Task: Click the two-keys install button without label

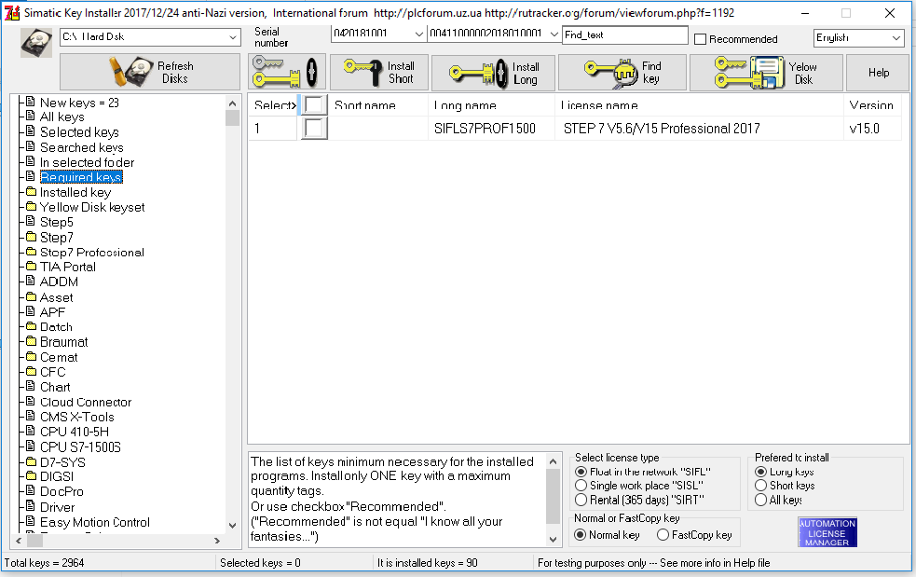Action: (x=286, y=72)
